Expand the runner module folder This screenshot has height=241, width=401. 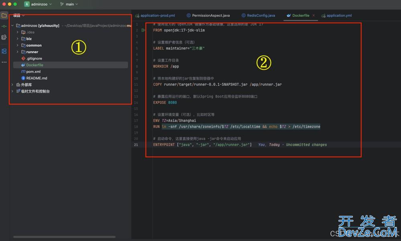[x=17, y=52]
